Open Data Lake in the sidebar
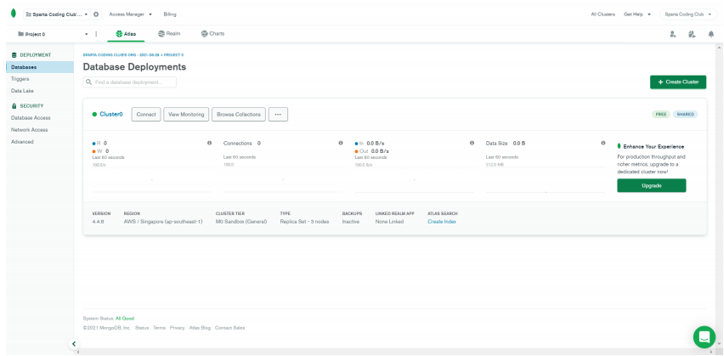This screenshot has width=724, height=356. tap(22, 91)
